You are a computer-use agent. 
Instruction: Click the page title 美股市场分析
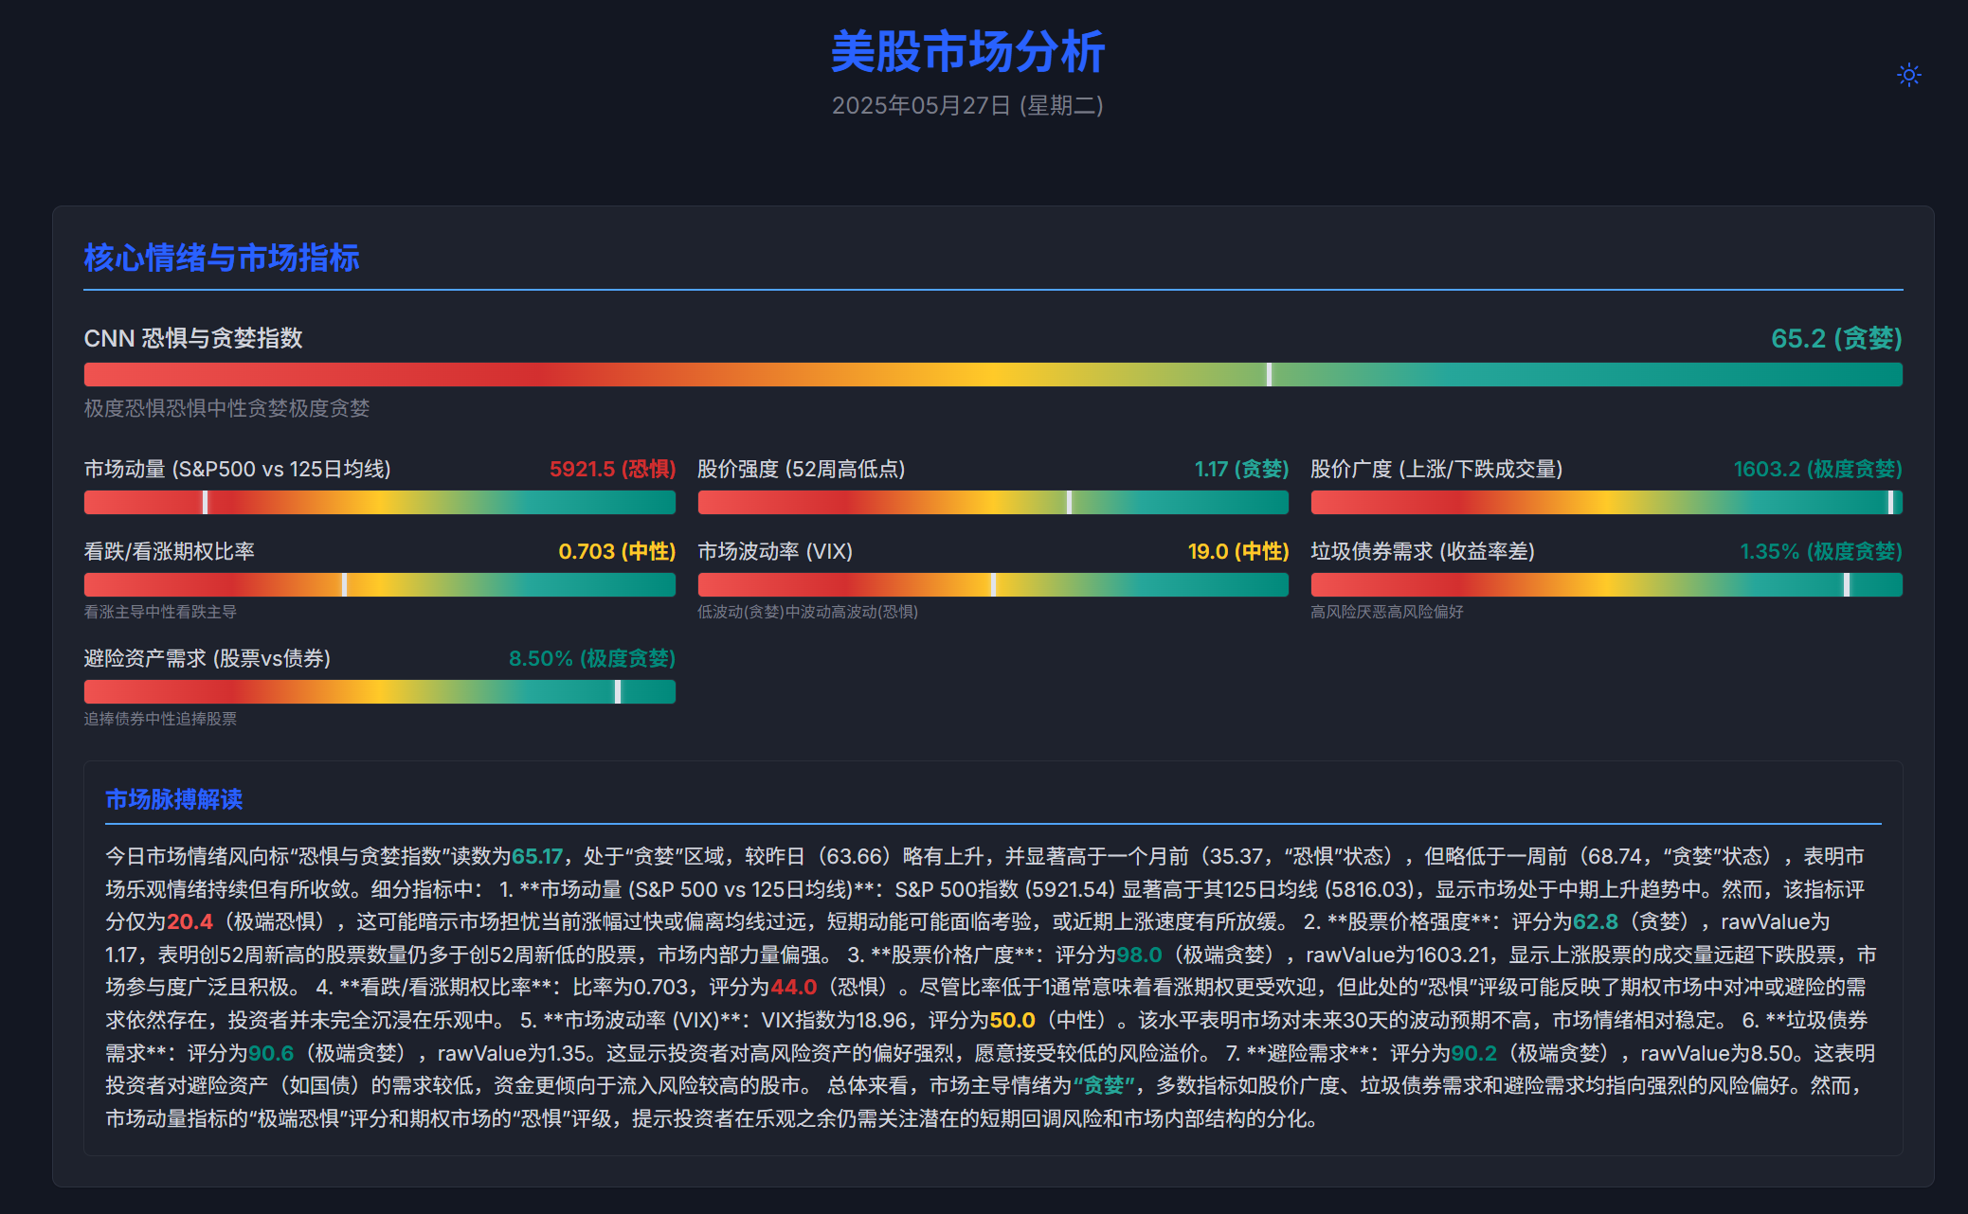point(967,51)
